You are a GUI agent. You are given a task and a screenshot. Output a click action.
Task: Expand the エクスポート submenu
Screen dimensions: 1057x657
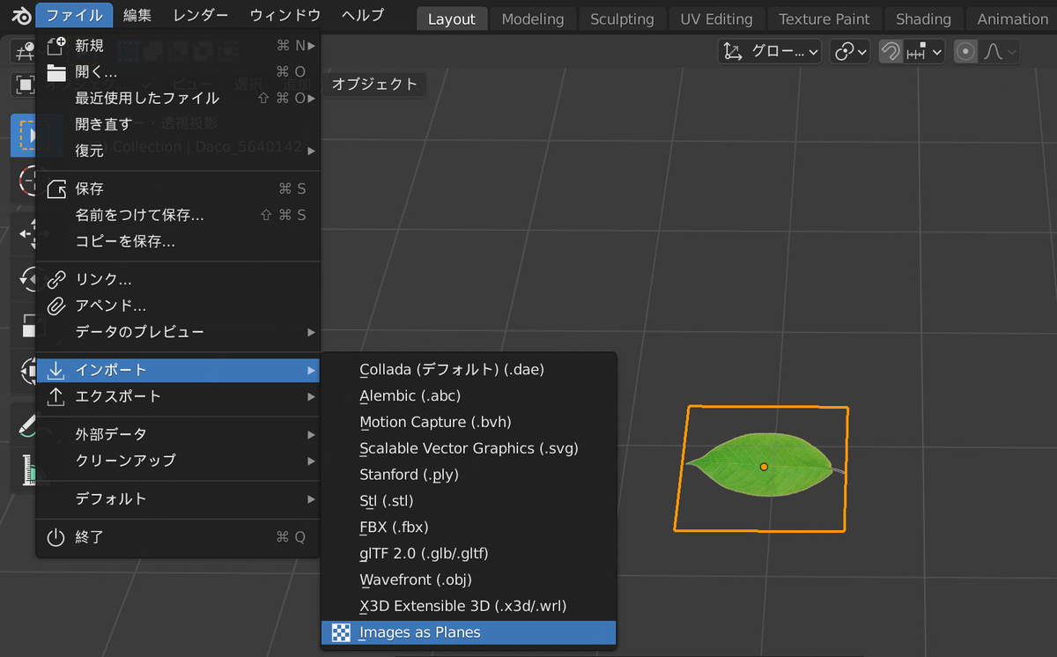tap(178, 396)
